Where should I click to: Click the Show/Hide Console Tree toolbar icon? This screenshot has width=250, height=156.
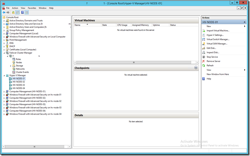(x=17, y=13)
